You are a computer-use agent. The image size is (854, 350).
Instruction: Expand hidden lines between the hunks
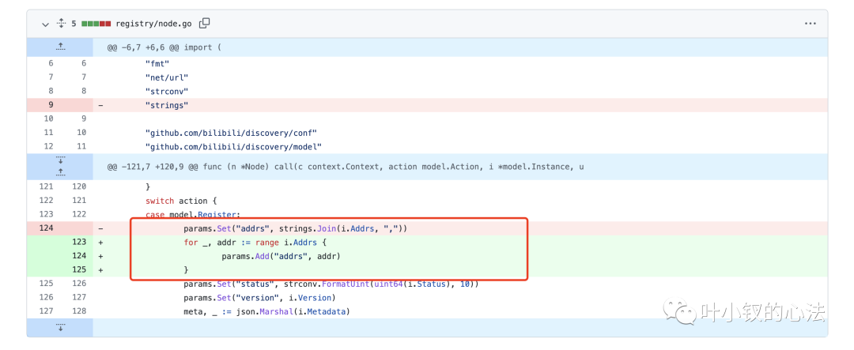click(x=60, y=167)
